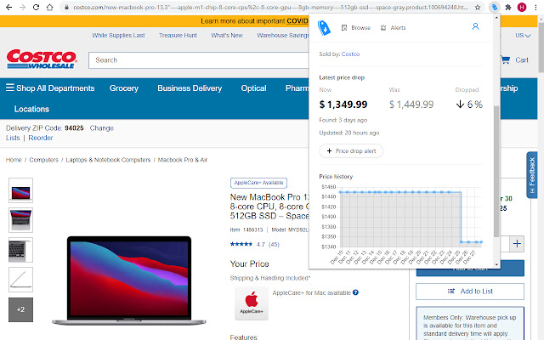Viewport: 544px width, 340px height.
Task: Expand the US country dropdown
Action: click(523, 36)
